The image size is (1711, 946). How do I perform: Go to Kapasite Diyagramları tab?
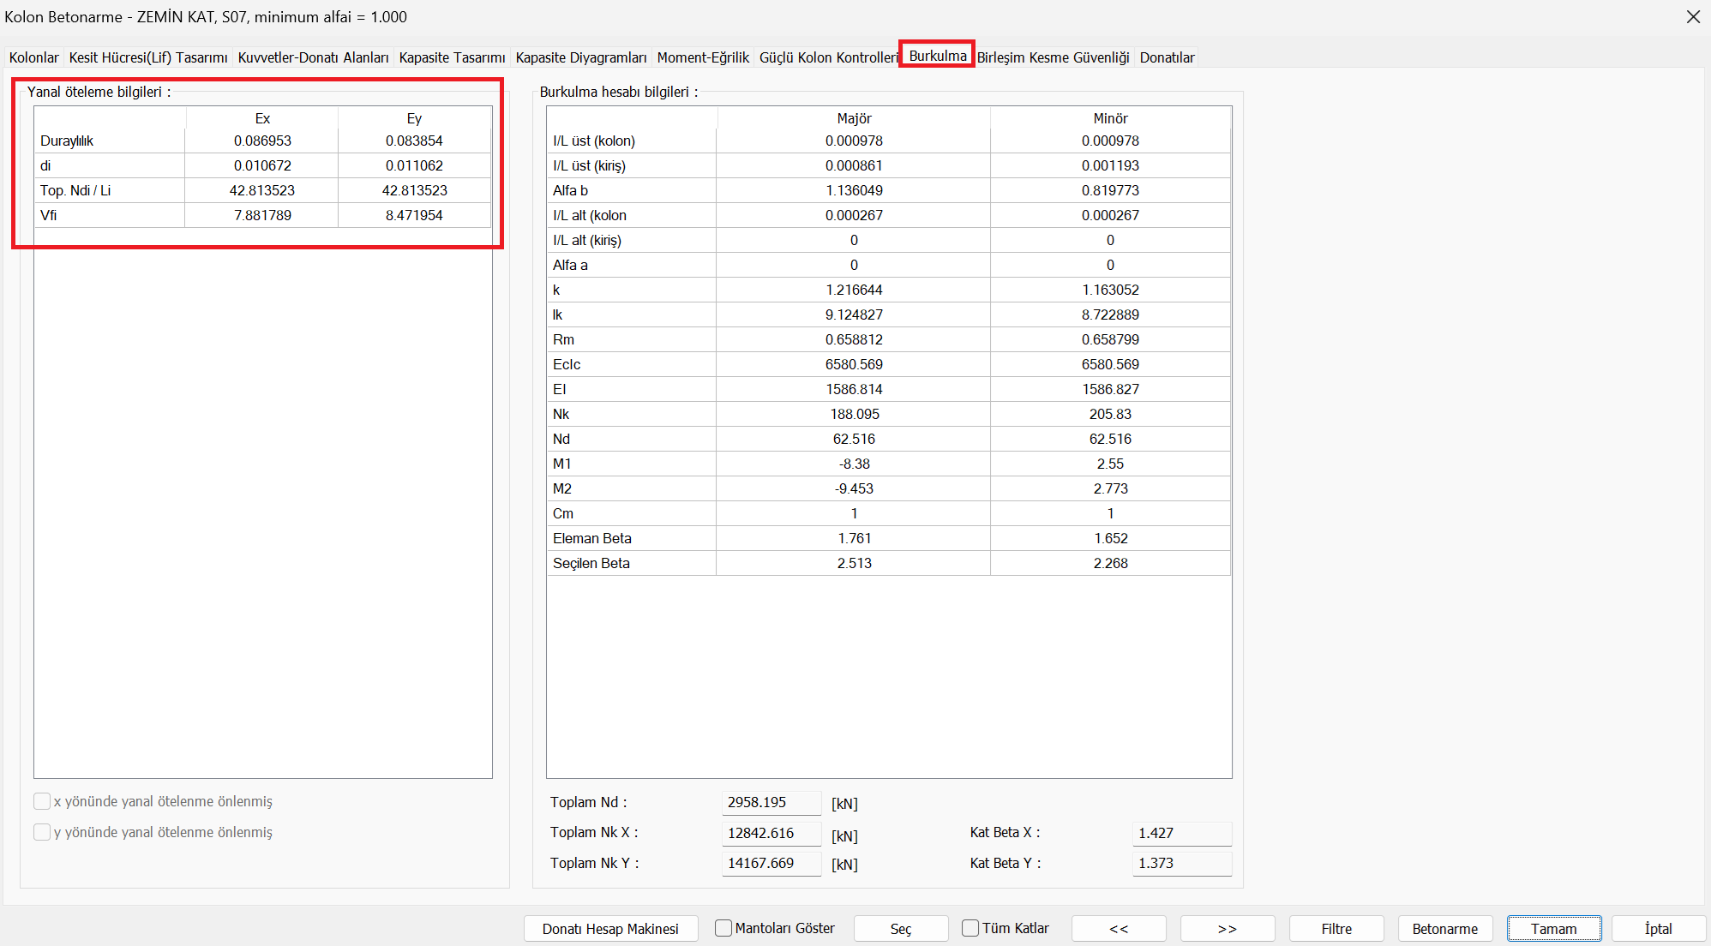click(581, 57)
